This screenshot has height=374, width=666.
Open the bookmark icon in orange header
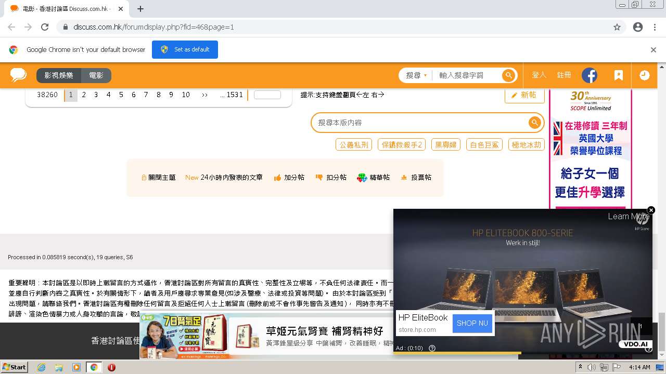[619, 75]
